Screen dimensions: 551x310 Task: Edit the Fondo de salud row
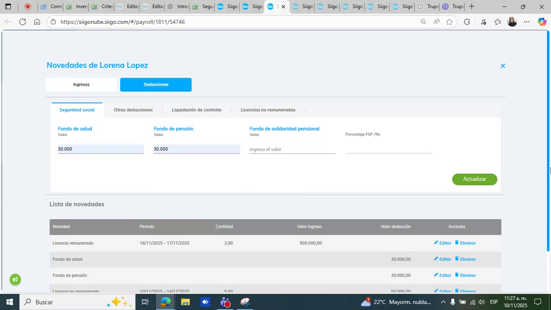click(442, 259)
